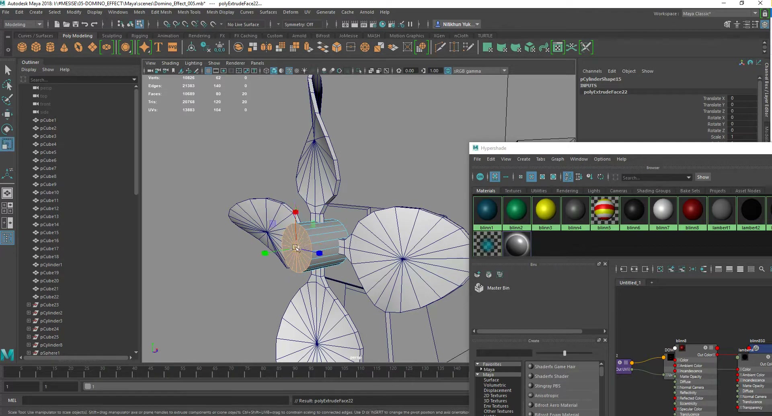Pause playback icon in status line
Screen dimensions: 772x416
point(410,24)
